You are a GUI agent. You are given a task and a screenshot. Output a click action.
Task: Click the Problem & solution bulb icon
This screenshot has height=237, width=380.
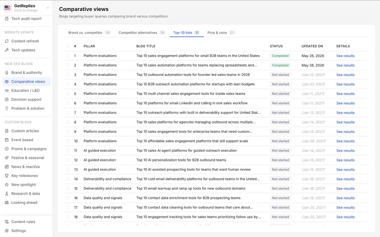7,108
